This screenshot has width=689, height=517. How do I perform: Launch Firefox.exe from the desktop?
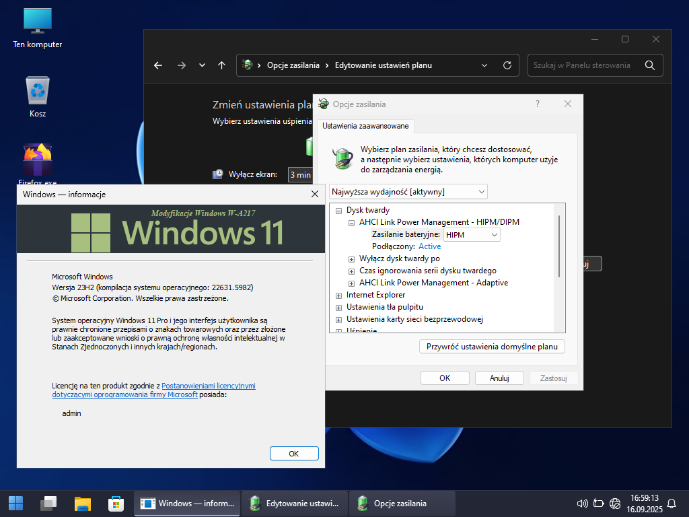click(x=38, y=162)
